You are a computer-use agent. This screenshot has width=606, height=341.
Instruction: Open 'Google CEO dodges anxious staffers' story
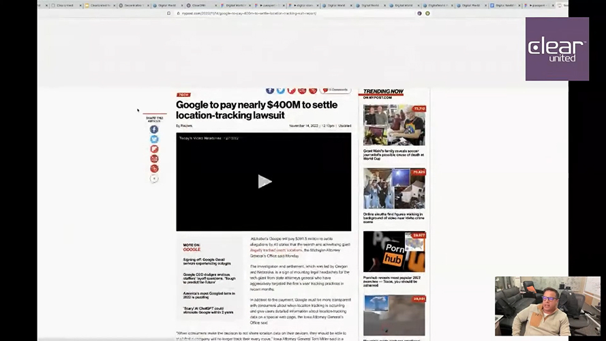click(209, 278)
